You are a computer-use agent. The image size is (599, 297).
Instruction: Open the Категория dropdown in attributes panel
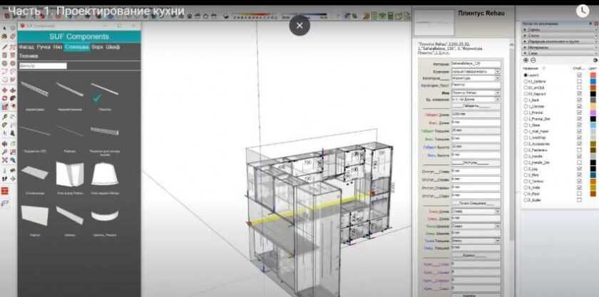[476, 78]
